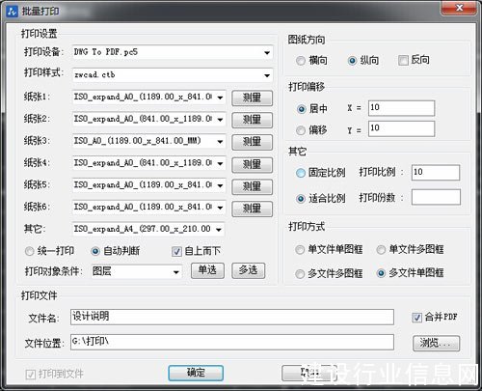
Task: Click the 单选 button
Action: (207, 270)
